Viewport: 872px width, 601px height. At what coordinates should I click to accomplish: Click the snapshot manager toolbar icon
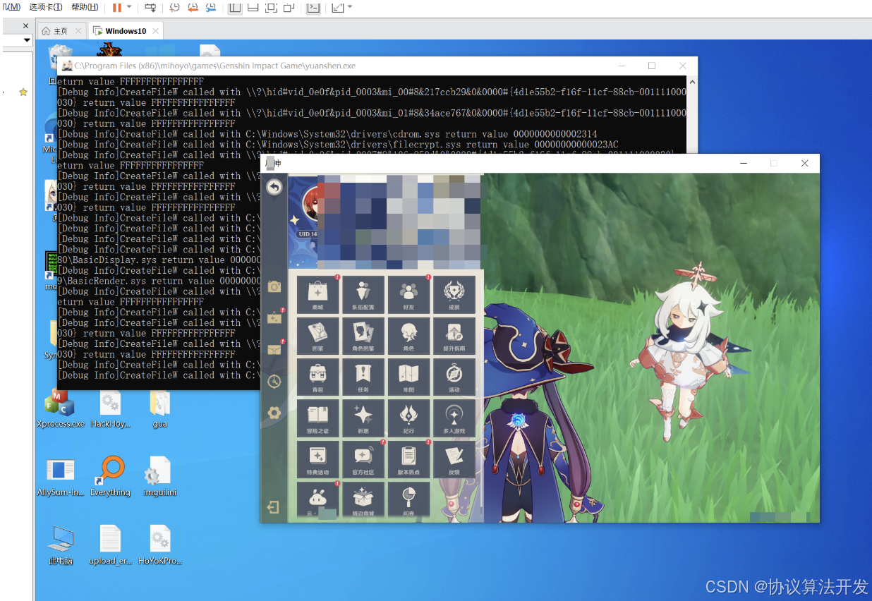coord(211,8)
